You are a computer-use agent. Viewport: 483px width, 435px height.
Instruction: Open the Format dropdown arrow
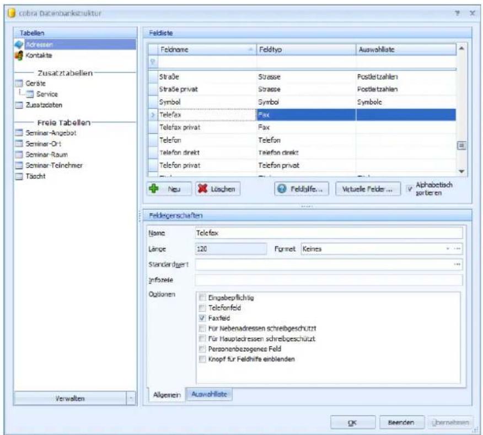[448, 248]
